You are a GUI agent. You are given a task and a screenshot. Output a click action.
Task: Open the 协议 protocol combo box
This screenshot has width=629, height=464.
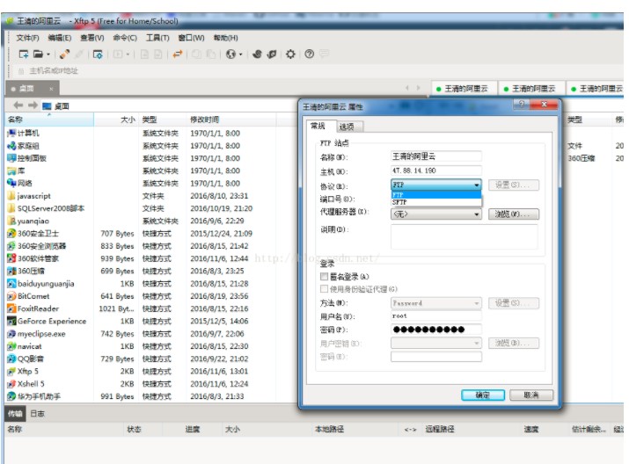coord(436,185)
